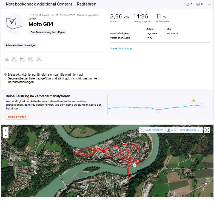214x201 pixels.
Task: Collapse the activity header with the arrow
Action: coord(209,4)
